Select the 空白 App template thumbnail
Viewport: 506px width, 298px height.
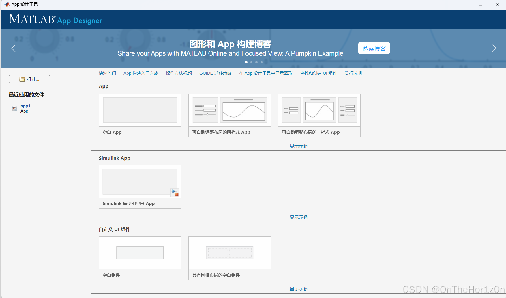point(140,116)
